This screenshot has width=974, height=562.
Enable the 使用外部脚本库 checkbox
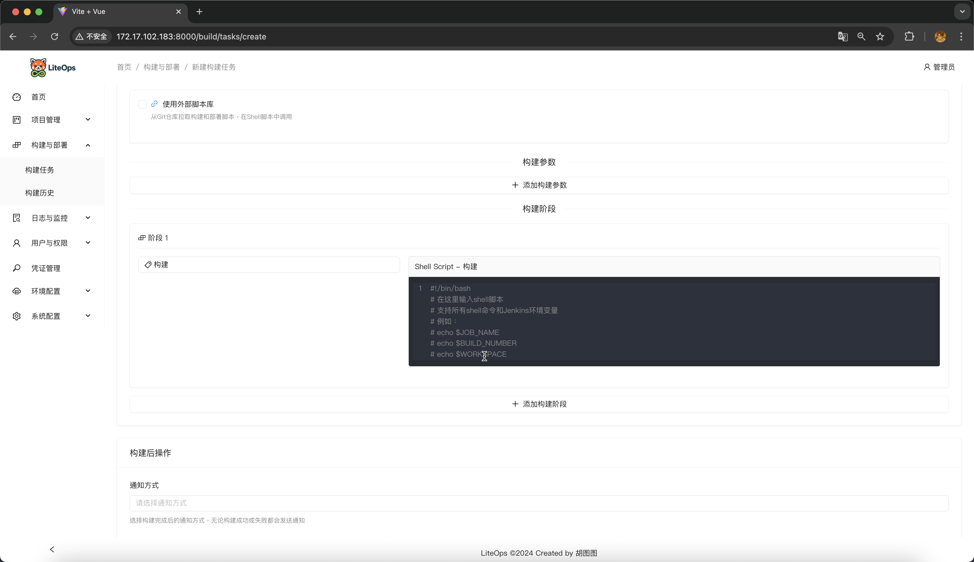142,104
